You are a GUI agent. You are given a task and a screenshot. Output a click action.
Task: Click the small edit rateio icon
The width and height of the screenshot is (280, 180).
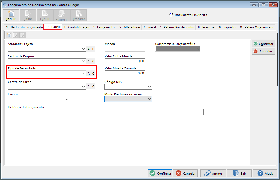click(16, 35)
